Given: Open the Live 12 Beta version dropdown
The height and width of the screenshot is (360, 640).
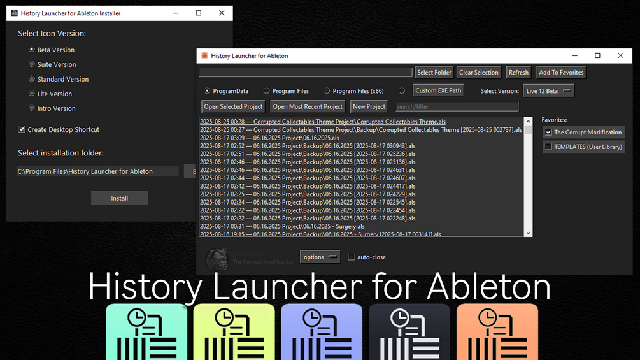Looking at the screenshot, I should pyautogui.click(x=548, y=90).
